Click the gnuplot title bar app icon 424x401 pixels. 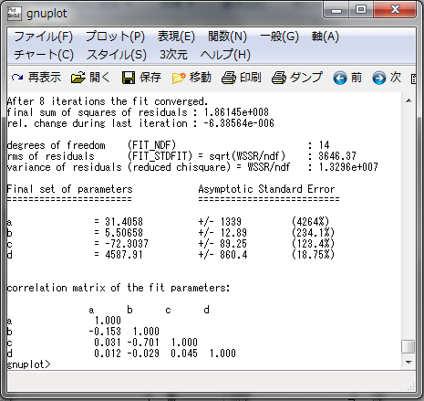click(x=15, y=14)
